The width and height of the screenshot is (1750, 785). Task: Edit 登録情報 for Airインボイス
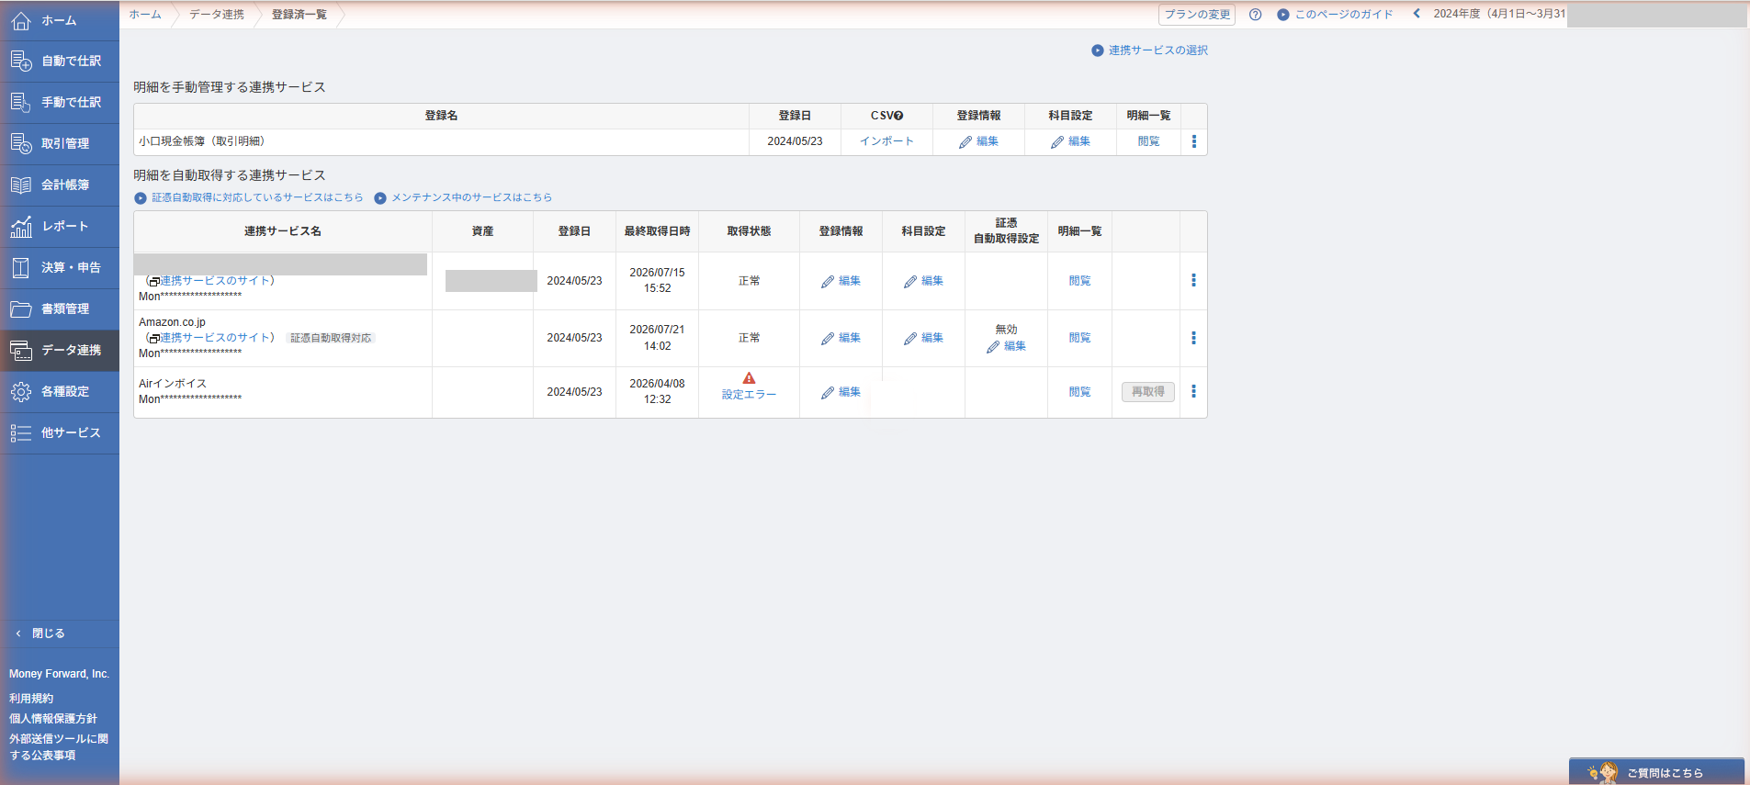841,392
